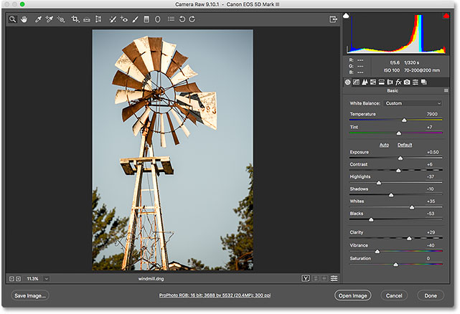Rotate image 90° clockwise
460x314 pixels.
point(192,19)
